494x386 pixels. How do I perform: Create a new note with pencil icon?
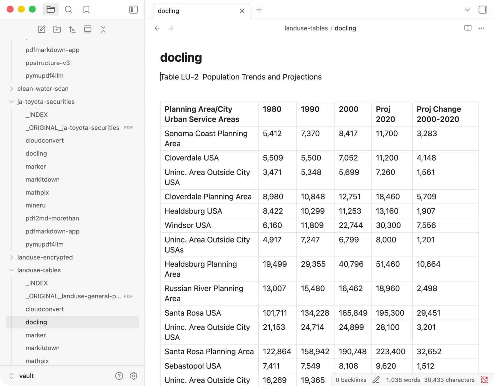[42, 29]
